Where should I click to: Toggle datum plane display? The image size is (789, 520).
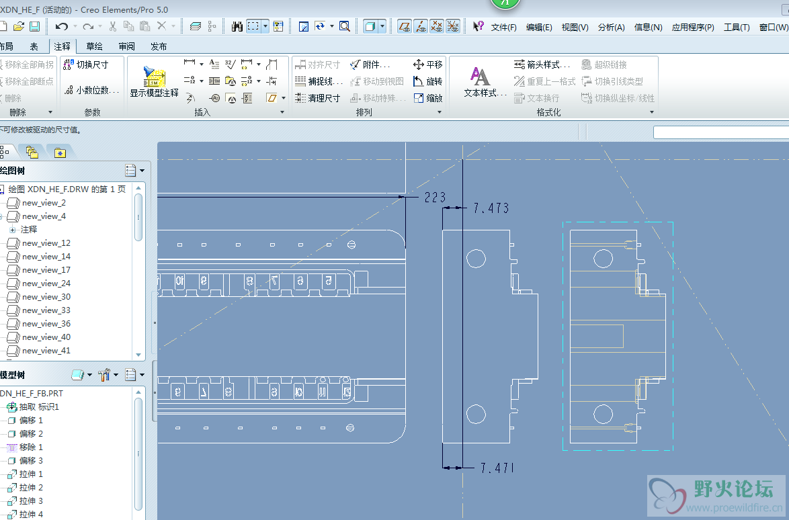(x=405, y=26)
